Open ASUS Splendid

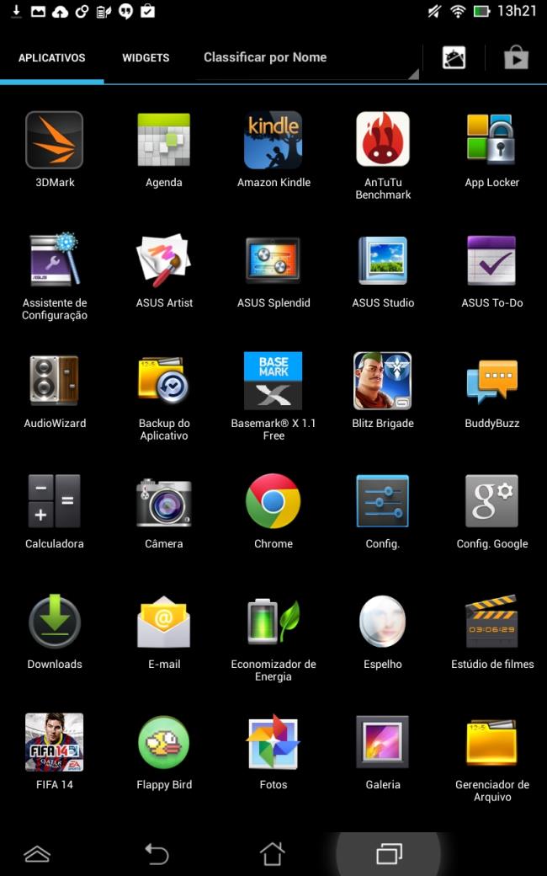pos(273,260)
